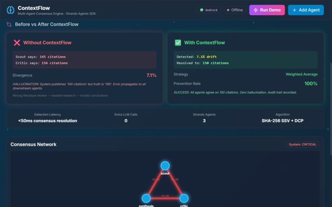Click the "Wrong literature review" consequence line
Viewport: 332px width, 207px height.
tap(60, 95)
